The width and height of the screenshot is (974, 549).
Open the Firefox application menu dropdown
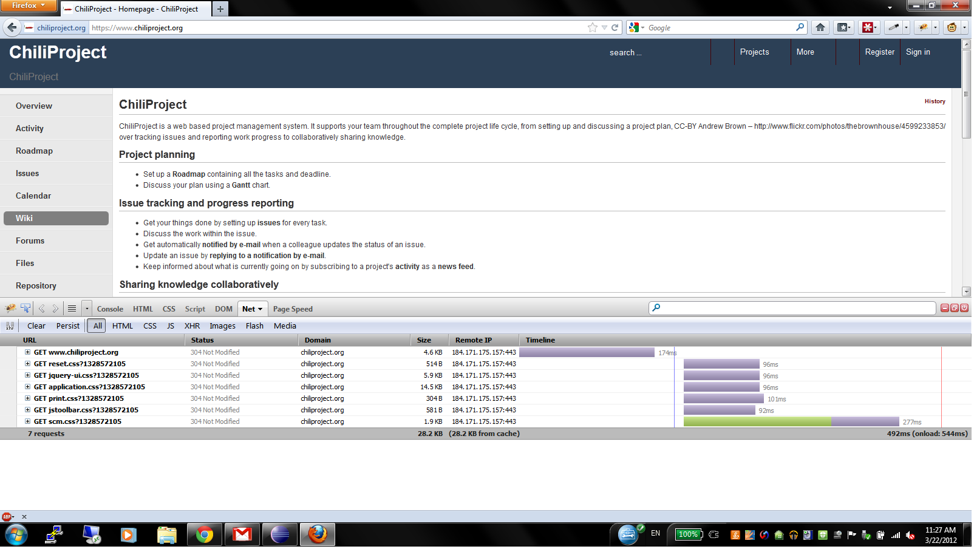(x=29, y=5)
